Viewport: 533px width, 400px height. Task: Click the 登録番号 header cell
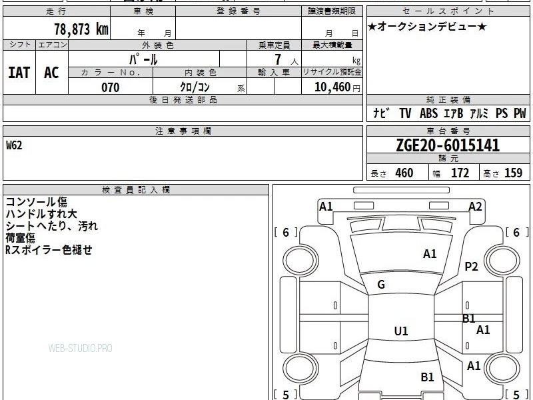coord(239,11)
